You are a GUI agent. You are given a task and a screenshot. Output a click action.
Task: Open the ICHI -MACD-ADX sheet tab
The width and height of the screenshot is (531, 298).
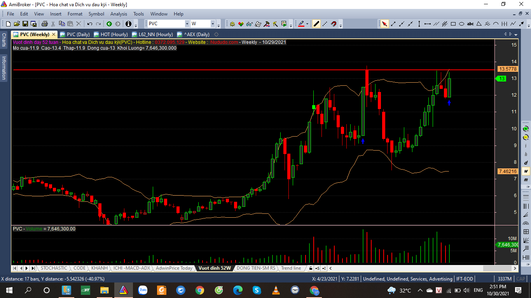point(132,268)
